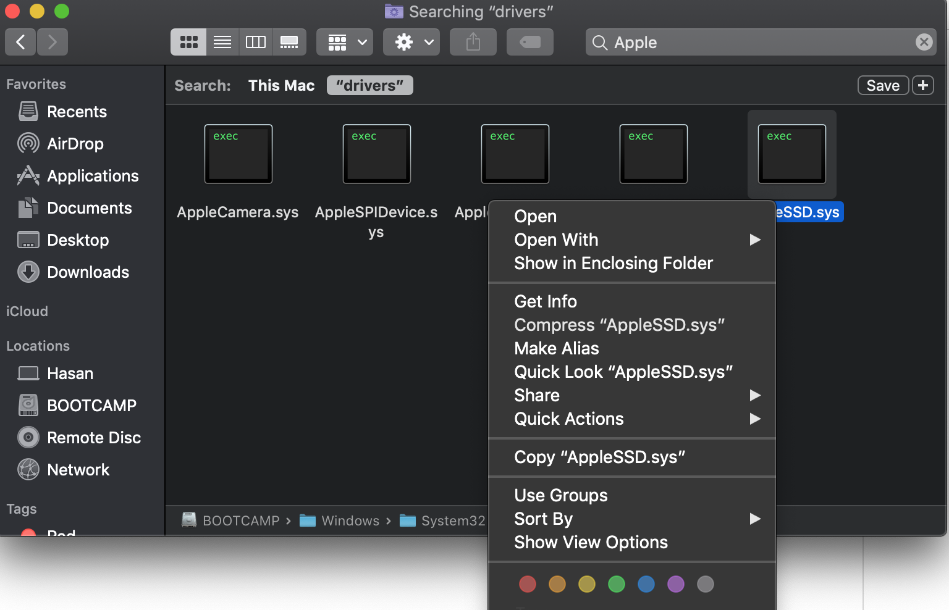Apply the green tag color
This screenshot has width=949, height=610.
[x=617, y=584]
